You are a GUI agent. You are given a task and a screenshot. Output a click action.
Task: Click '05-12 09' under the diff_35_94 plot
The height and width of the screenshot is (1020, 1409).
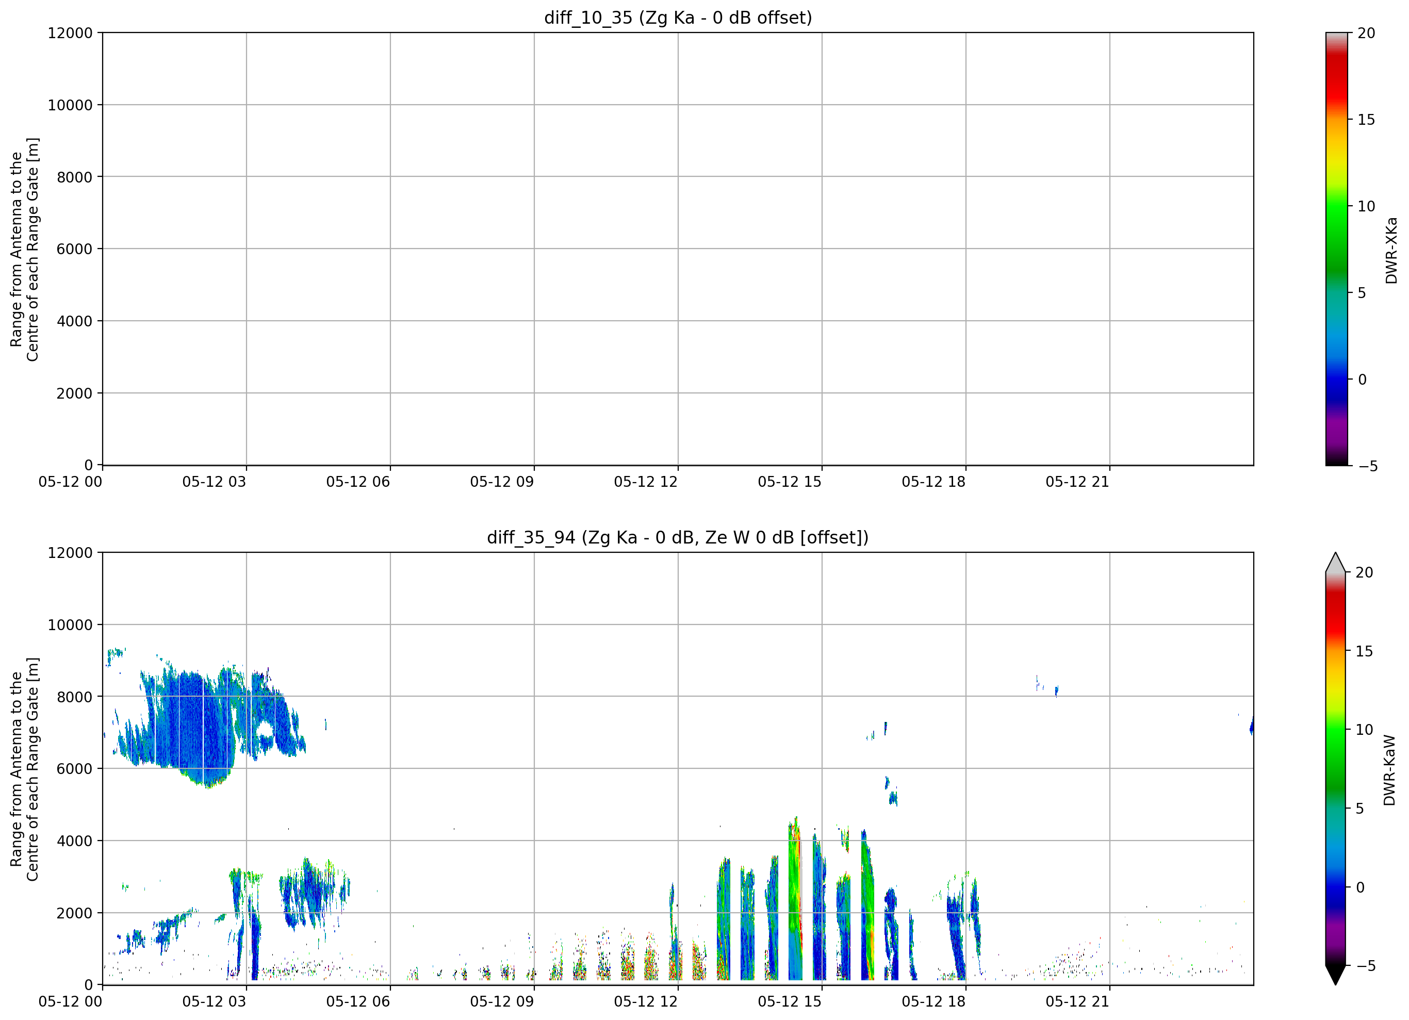[502, 1002]
